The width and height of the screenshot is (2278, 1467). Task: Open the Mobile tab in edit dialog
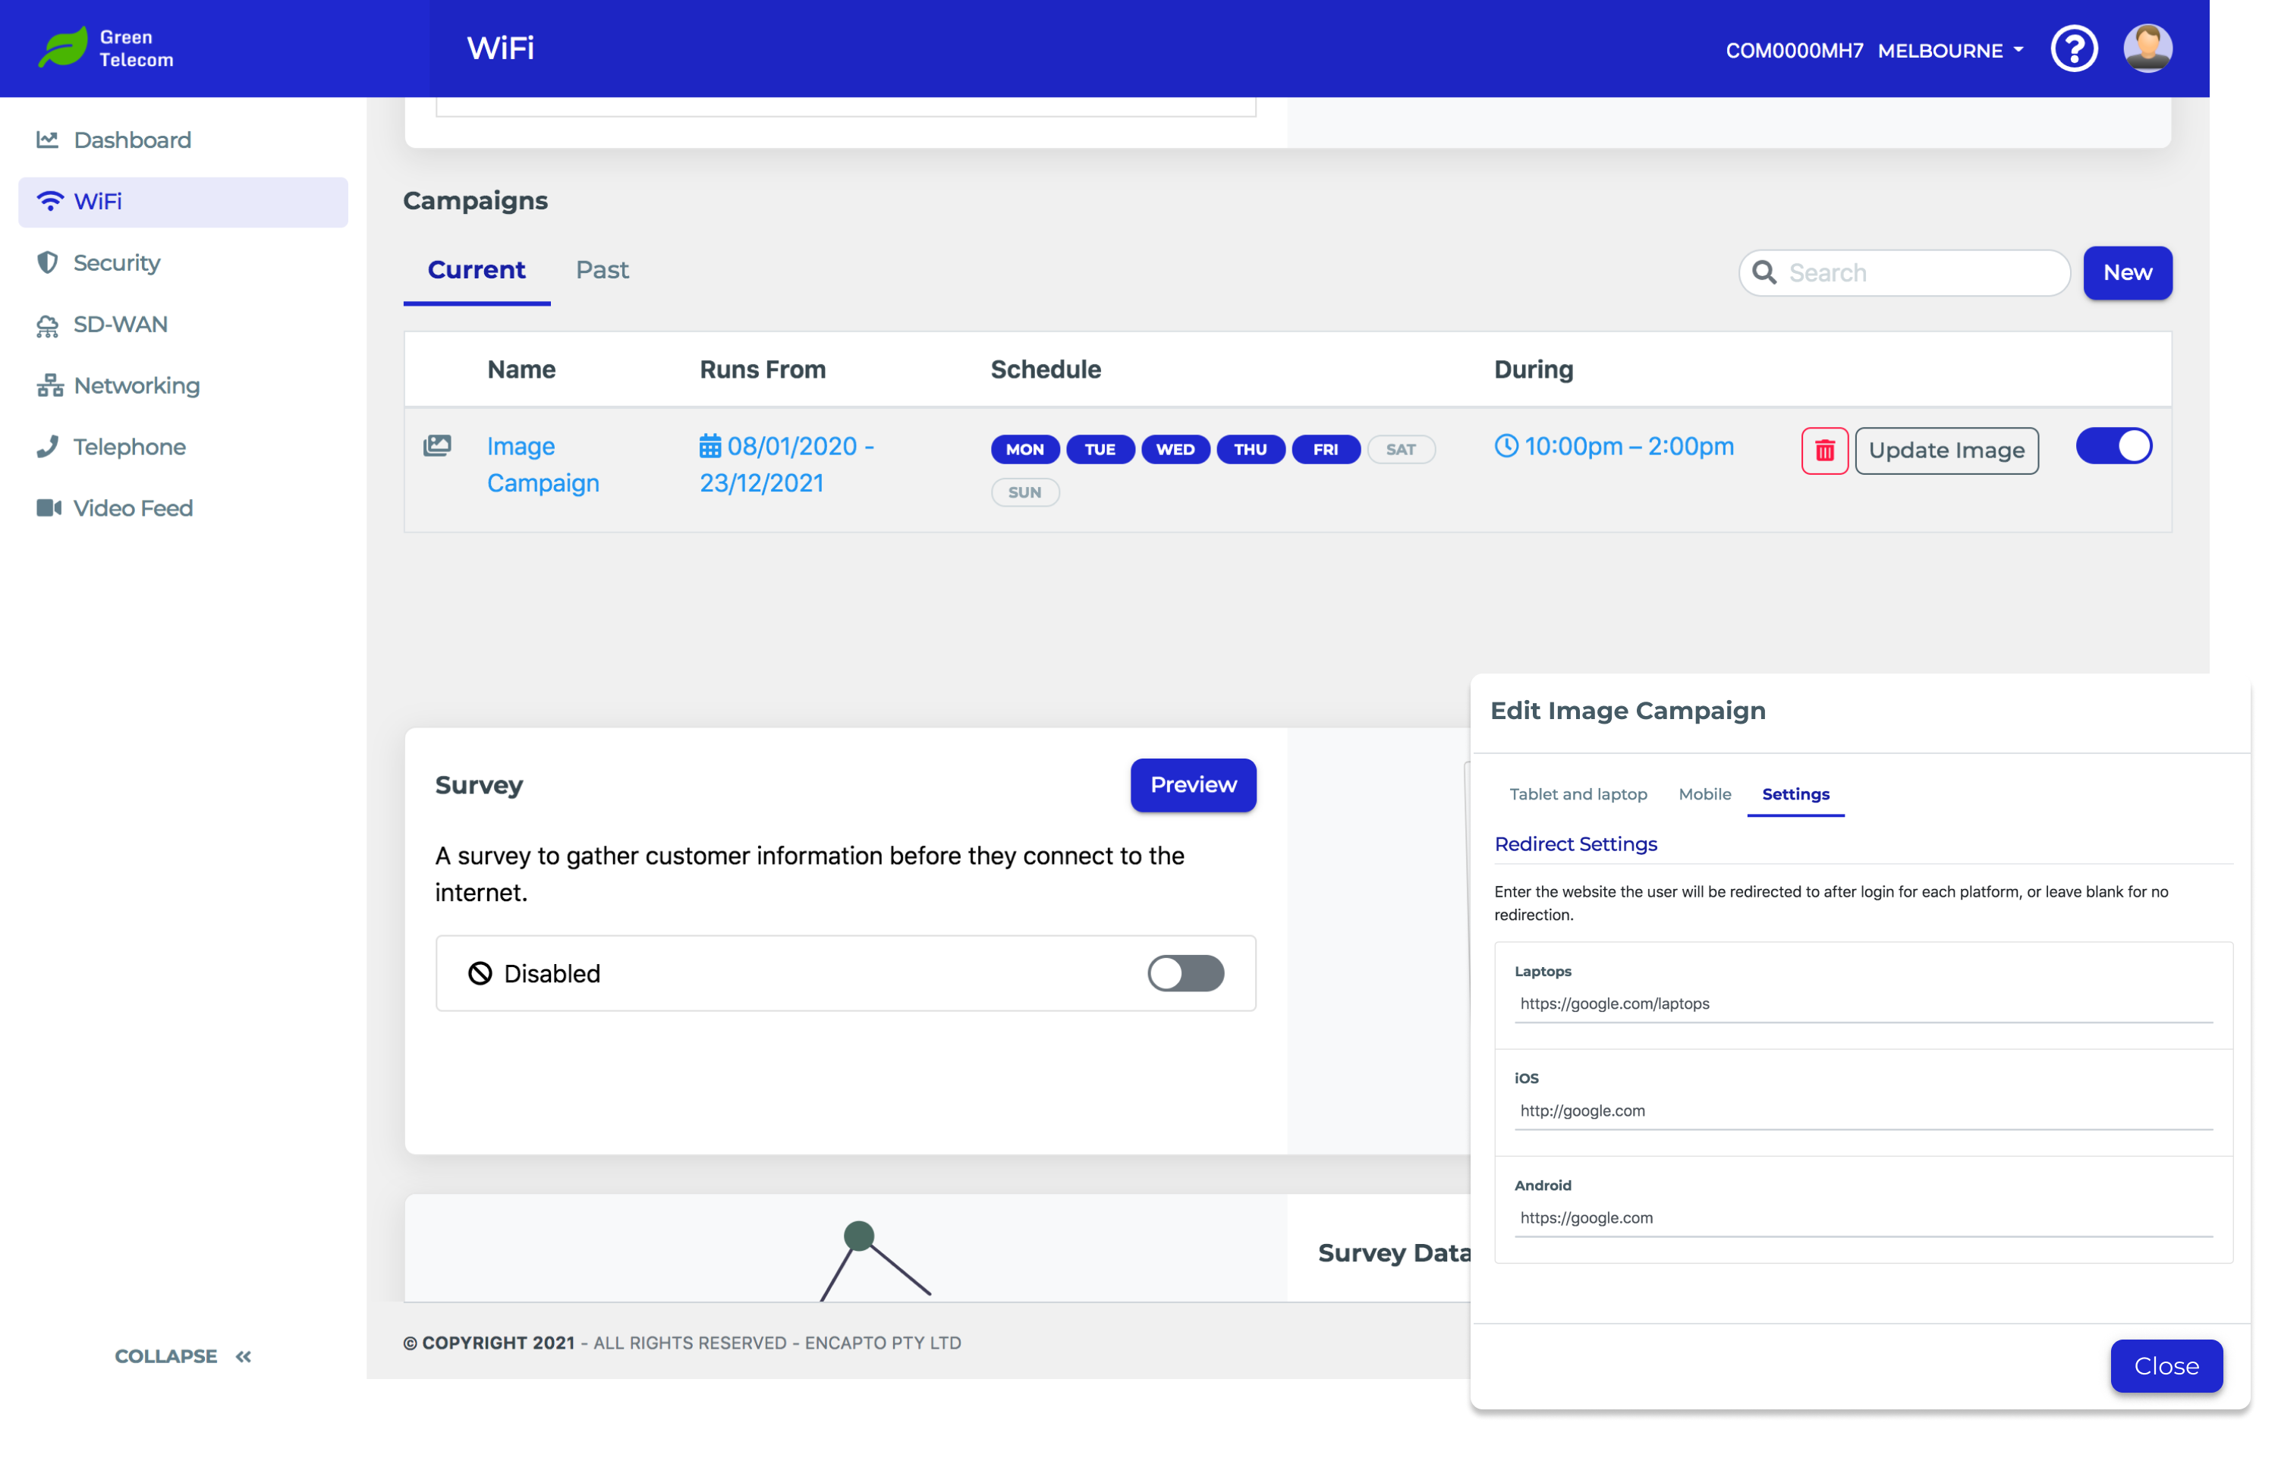(x=1704, y=794)
